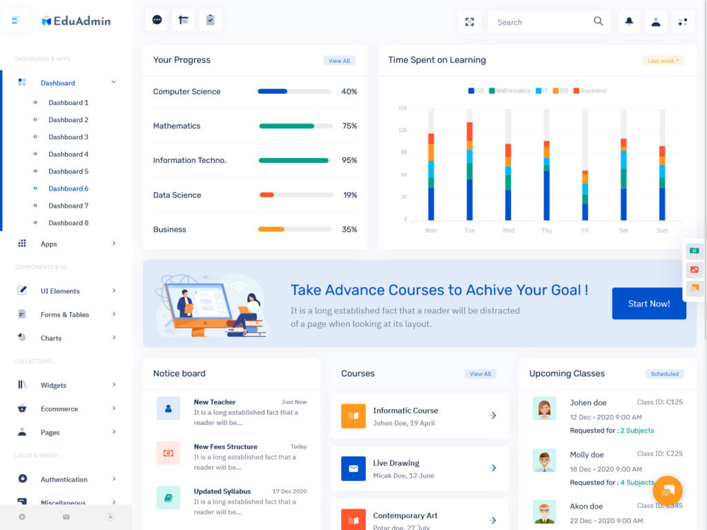
Task: Open the Last week filter dropdown
Action: (x=662, y=61)
